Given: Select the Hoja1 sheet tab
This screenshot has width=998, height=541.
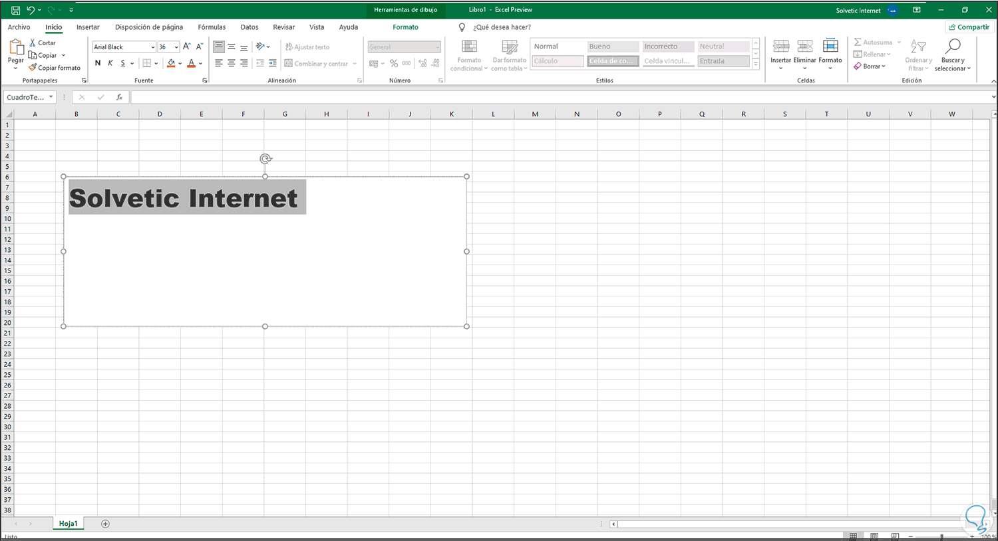Looking at the screenshot, I should point(68,524).
